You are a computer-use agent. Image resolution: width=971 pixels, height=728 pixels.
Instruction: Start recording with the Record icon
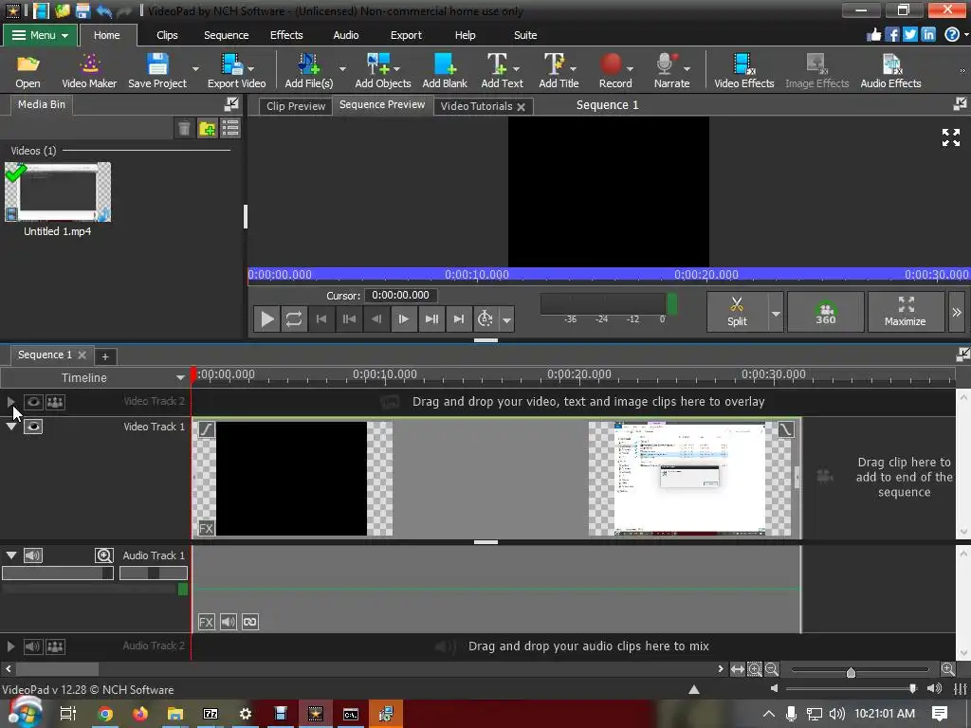[611, 64]
